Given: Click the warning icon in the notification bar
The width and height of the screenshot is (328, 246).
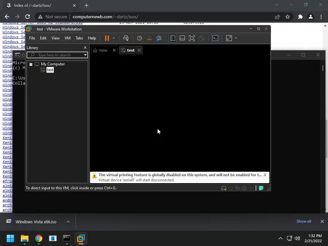Looking at the screenshot, I should [x=94, y=176].
